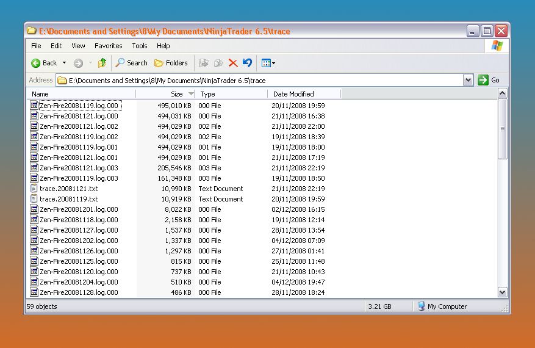Screen dimensions: 535x348
Task: Select text document icon of trace.20081119.txt
Action: pyautogui.click(x=34, y=198)
